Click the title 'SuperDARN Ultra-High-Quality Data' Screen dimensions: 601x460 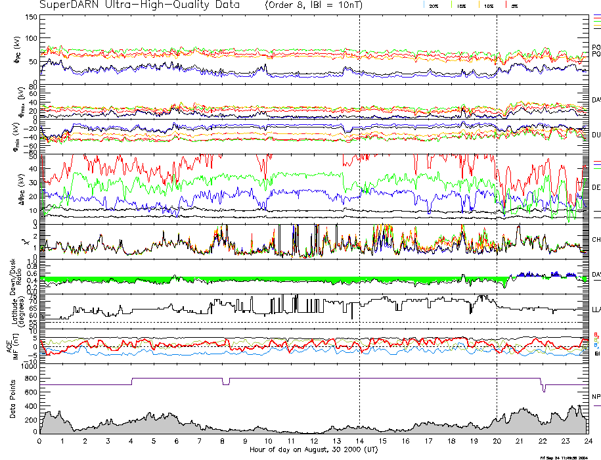coord(139,5)
